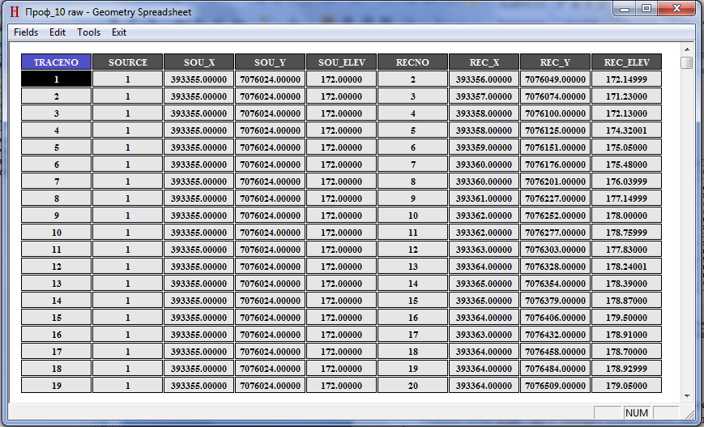Click REC_Y cell 7076458.00000

click(556, 352)
